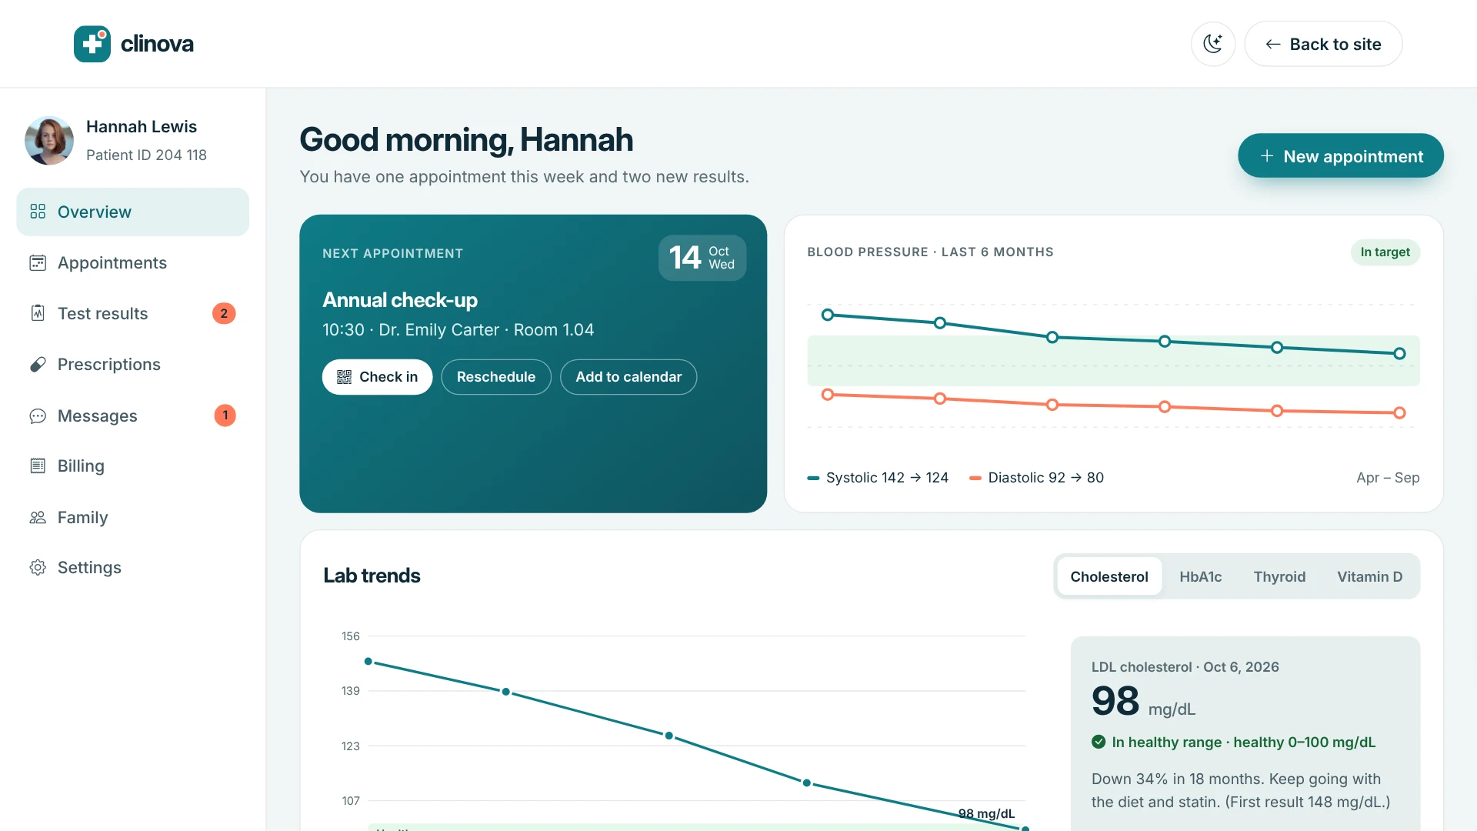Click Add to calendar button
Image resolution: width=1477 pixels, height=831 pixels.
coord(628,377)
